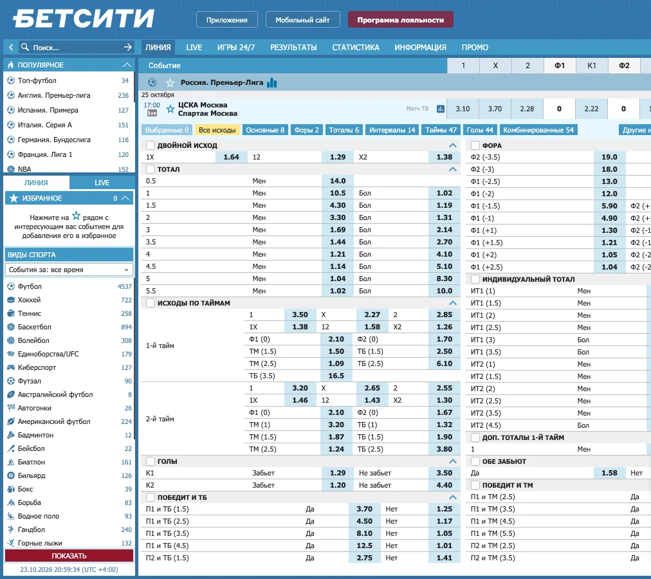Add ЦСКА Москва – Спартак Москва to favorites star
651x579 pixels.
pos(170,109)
